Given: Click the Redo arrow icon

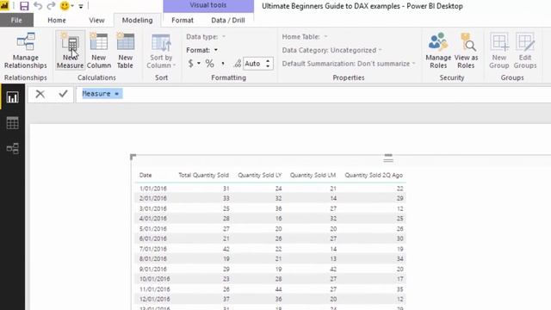Looking at the screenshot, I should (x=52, y=6).
